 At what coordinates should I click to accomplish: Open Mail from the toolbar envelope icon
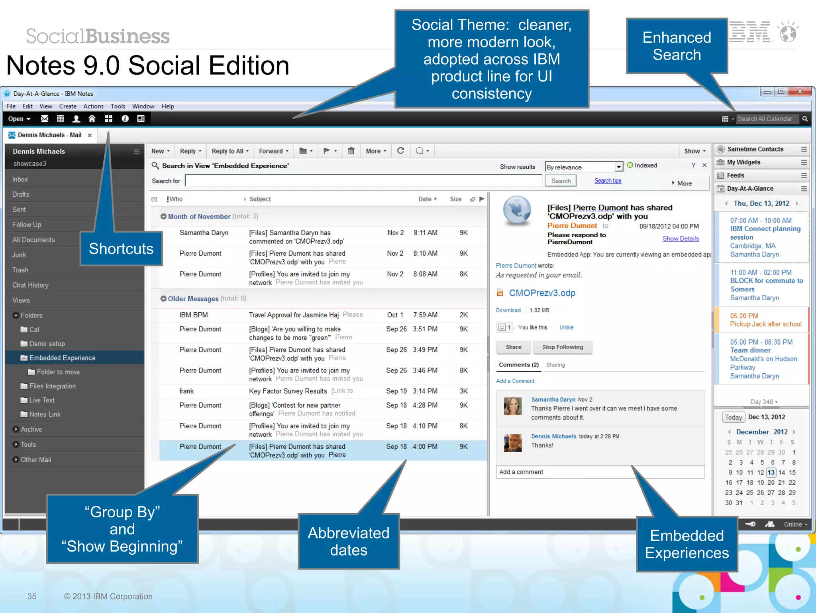tap(45, 118)
